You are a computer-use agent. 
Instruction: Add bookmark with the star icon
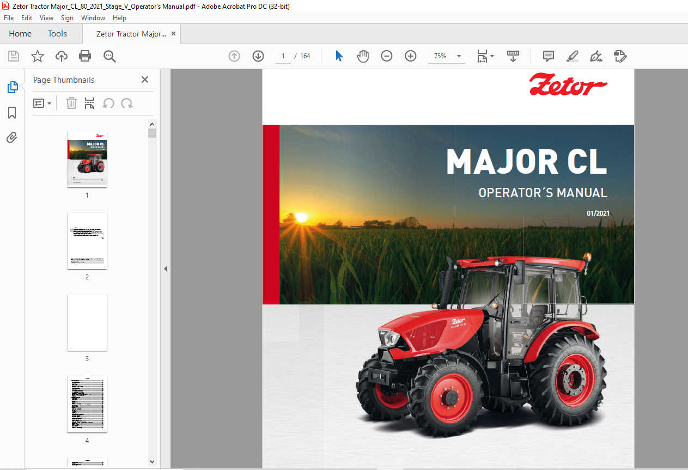pos(38,56)
